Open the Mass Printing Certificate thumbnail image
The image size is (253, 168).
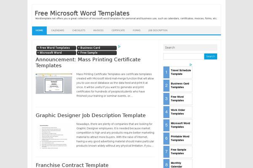54,84
